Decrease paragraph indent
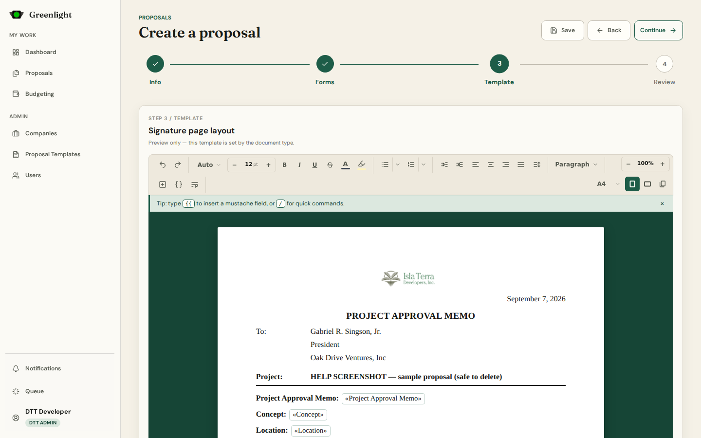This screenshot has height=438, width=701. click(460, 165)
